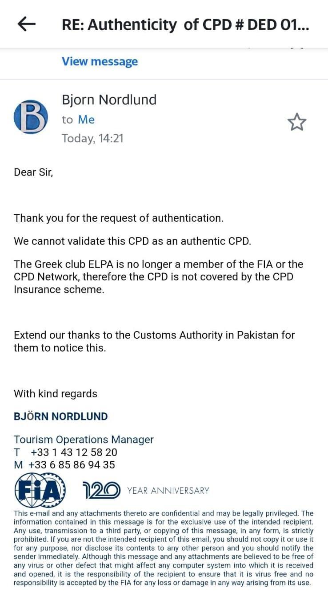Screen dimensions: 328x596
Task: Tap the confidentiality disclaimer text
Action: point(164,548)
